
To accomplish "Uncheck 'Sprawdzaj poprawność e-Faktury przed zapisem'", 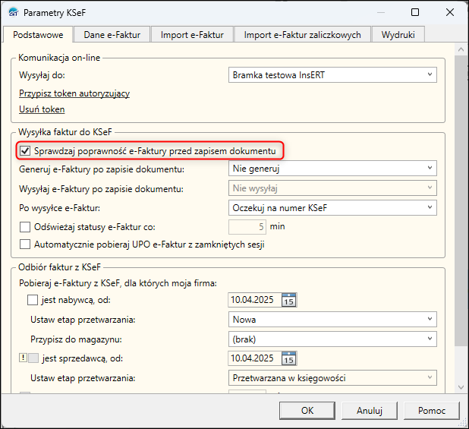I will [26, 151].
